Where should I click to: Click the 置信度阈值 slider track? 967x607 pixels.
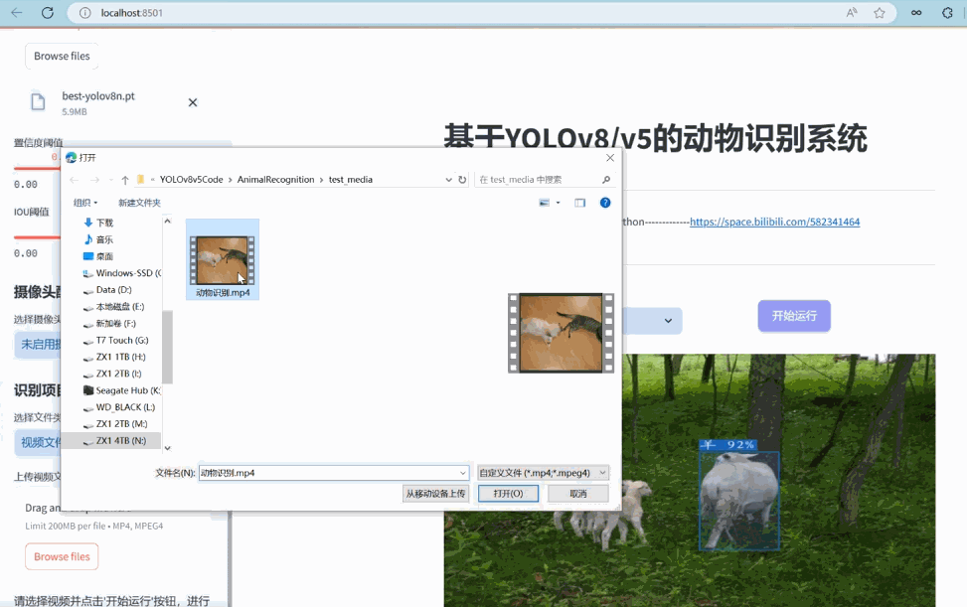(x=37, y=168)
